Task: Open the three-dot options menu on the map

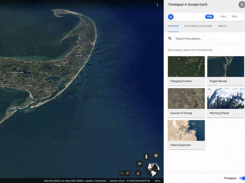Action: coord(157,5)
